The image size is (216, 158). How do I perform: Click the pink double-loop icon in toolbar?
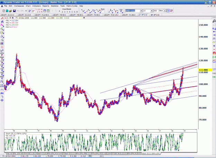pyautogui.click(x=171, y=11)
